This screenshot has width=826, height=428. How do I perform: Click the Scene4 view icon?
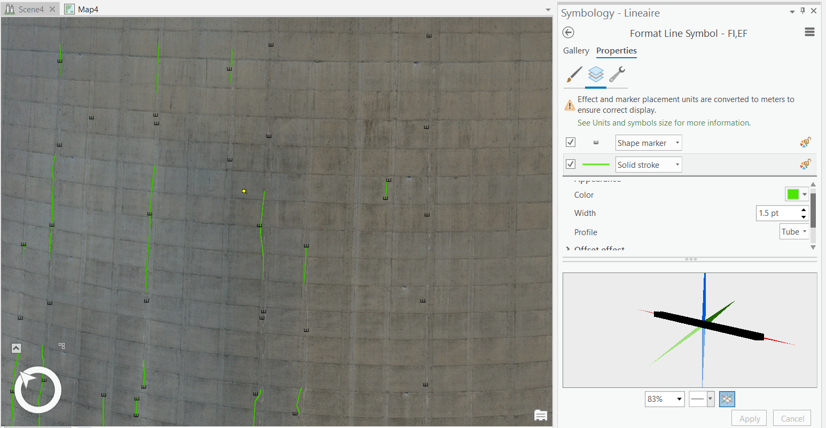(10, 9)
